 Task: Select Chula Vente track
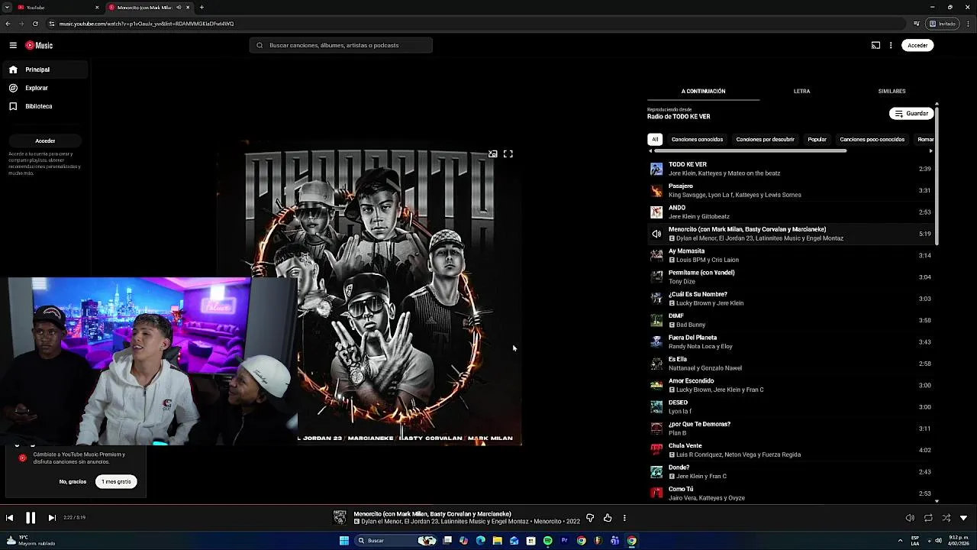[791, 450]
